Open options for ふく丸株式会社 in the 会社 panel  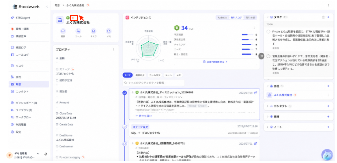click(328, 95)
